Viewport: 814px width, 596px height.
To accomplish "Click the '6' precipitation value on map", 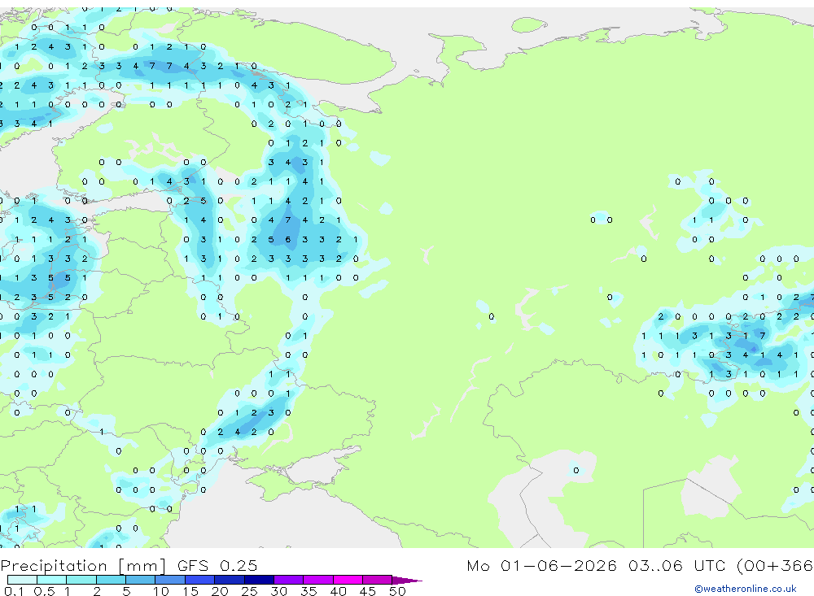I will tap(288, 240).
